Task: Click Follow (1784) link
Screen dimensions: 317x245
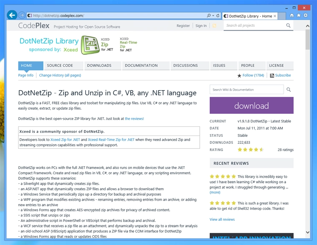Action: click(x=253, y=75)
